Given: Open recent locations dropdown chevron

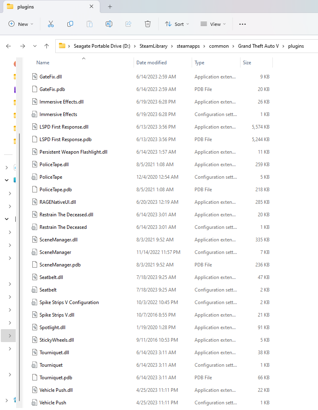Looking at the screenshot, I should [x=35, y=46].
